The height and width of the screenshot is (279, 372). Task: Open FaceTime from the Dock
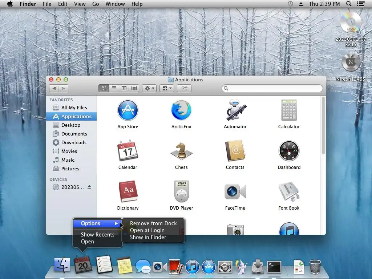click(159, 267)
